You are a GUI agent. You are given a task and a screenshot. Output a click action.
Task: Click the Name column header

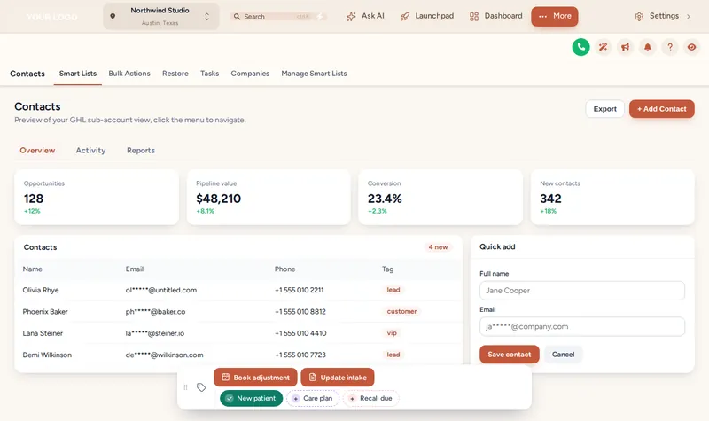pos(32,269)
